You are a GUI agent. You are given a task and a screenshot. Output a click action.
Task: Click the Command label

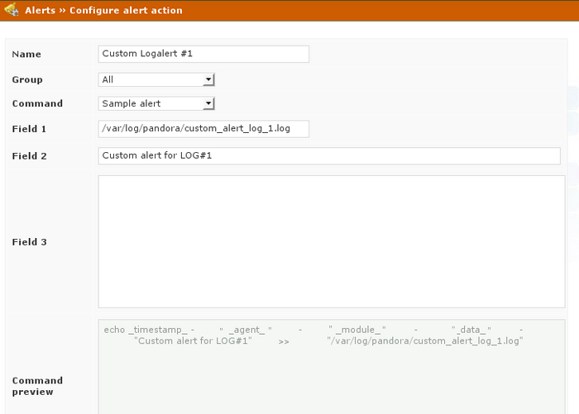[37, 103]
